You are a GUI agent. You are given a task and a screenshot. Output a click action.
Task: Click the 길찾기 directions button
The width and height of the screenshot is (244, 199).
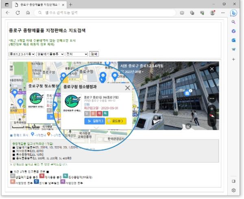94,121
